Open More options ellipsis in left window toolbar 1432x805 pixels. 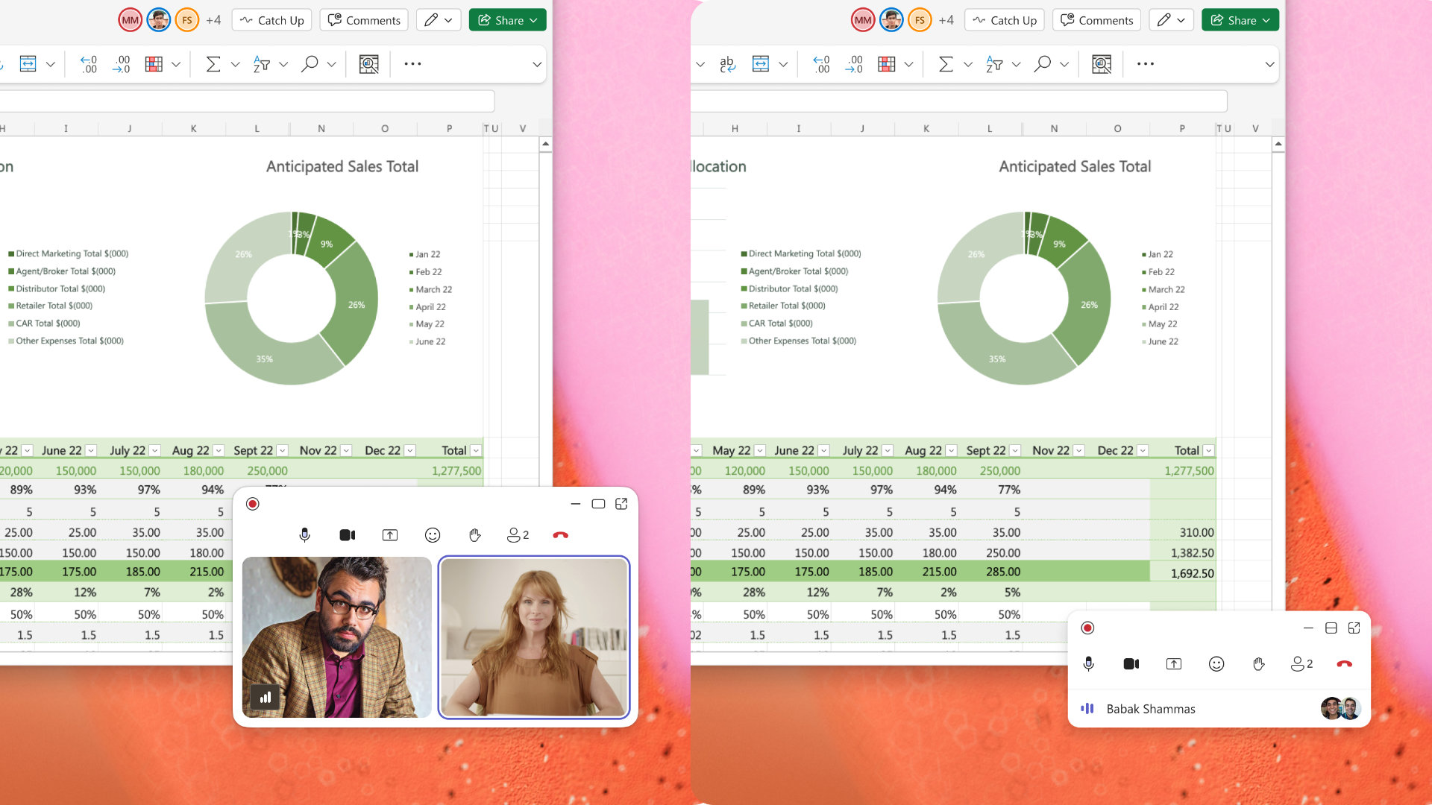[x=412, y=64]
